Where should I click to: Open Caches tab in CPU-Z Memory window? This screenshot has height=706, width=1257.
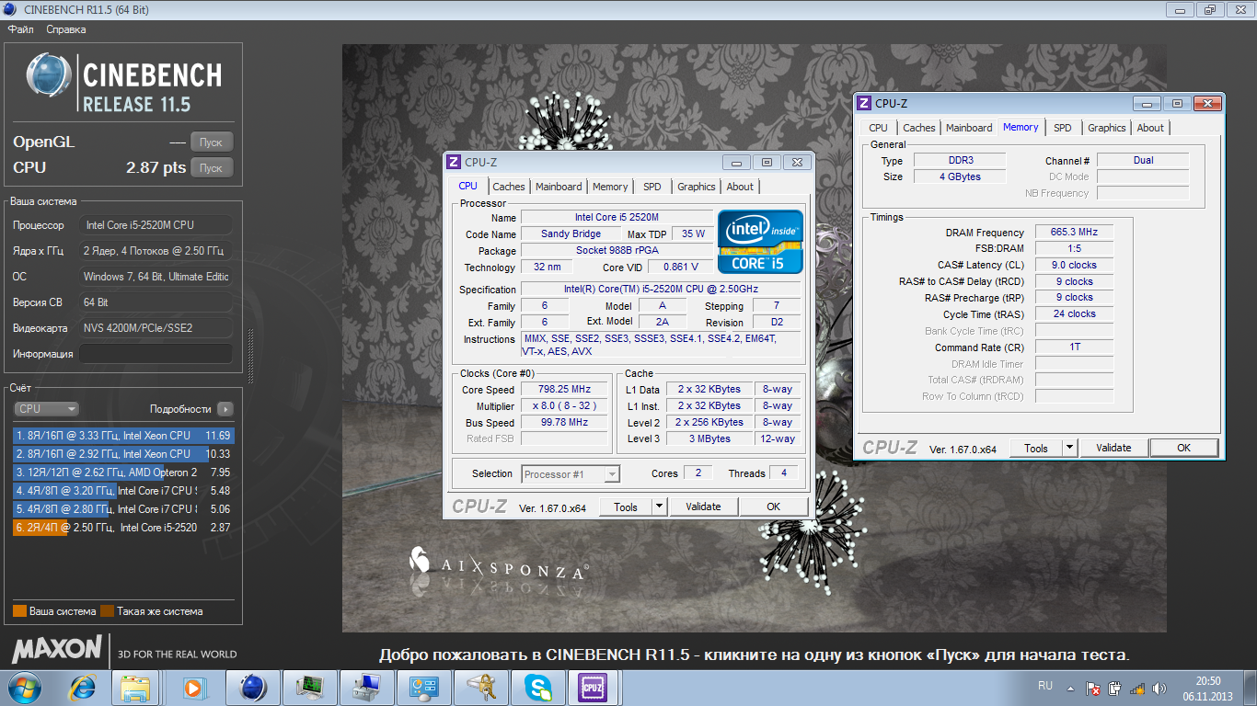[919, 128]
